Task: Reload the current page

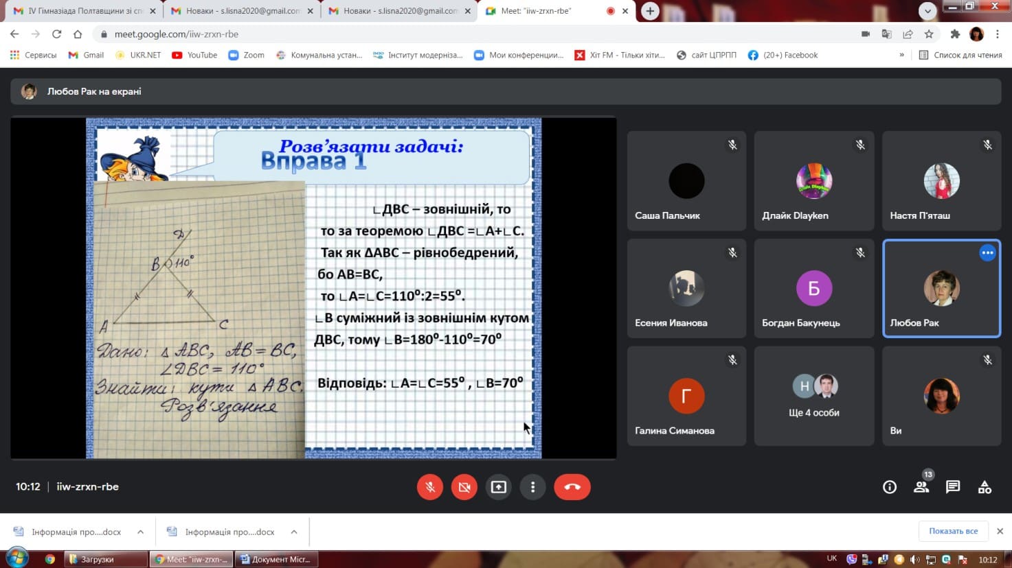Action: [x=57, y=34]
